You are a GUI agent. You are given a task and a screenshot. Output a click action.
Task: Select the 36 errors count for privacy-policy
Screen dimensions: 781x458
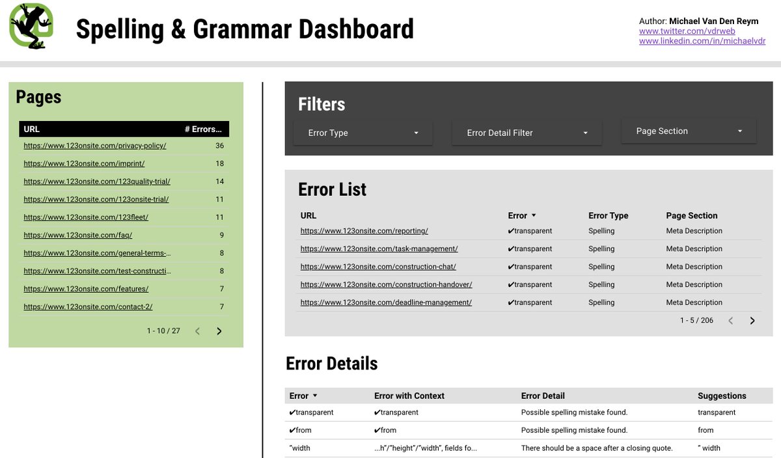(x=219, y=146)
